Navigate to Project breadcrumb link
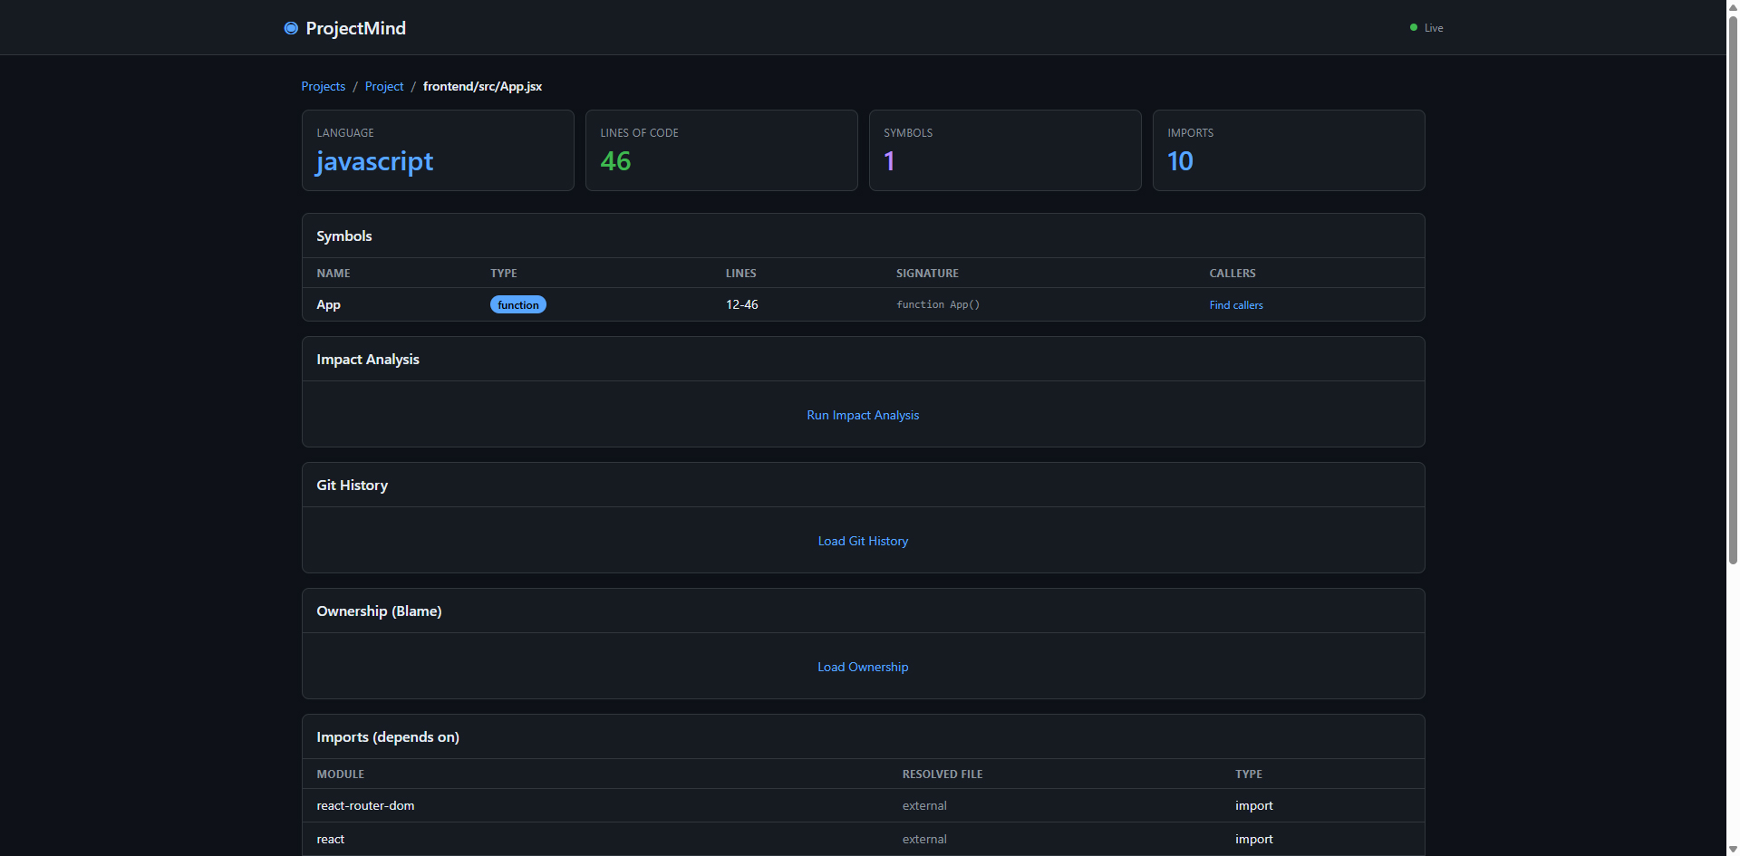This screenshot has height=856, width=1740. (x=384, y=86)
